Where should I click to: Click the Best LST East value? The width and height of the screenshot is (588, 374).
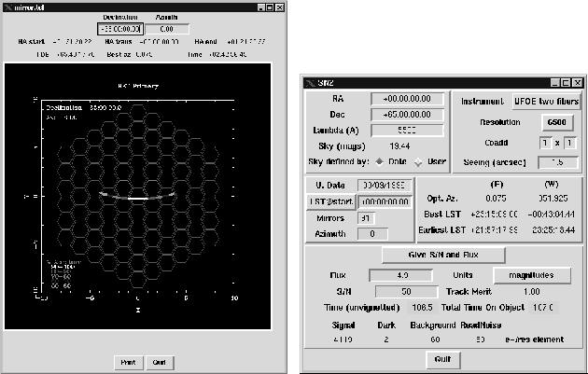click(x=495, y=215)
